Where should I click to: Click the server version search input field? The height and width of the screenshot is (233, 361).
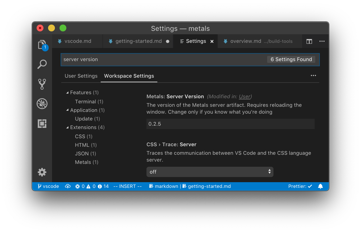click(x=143, y=59)
